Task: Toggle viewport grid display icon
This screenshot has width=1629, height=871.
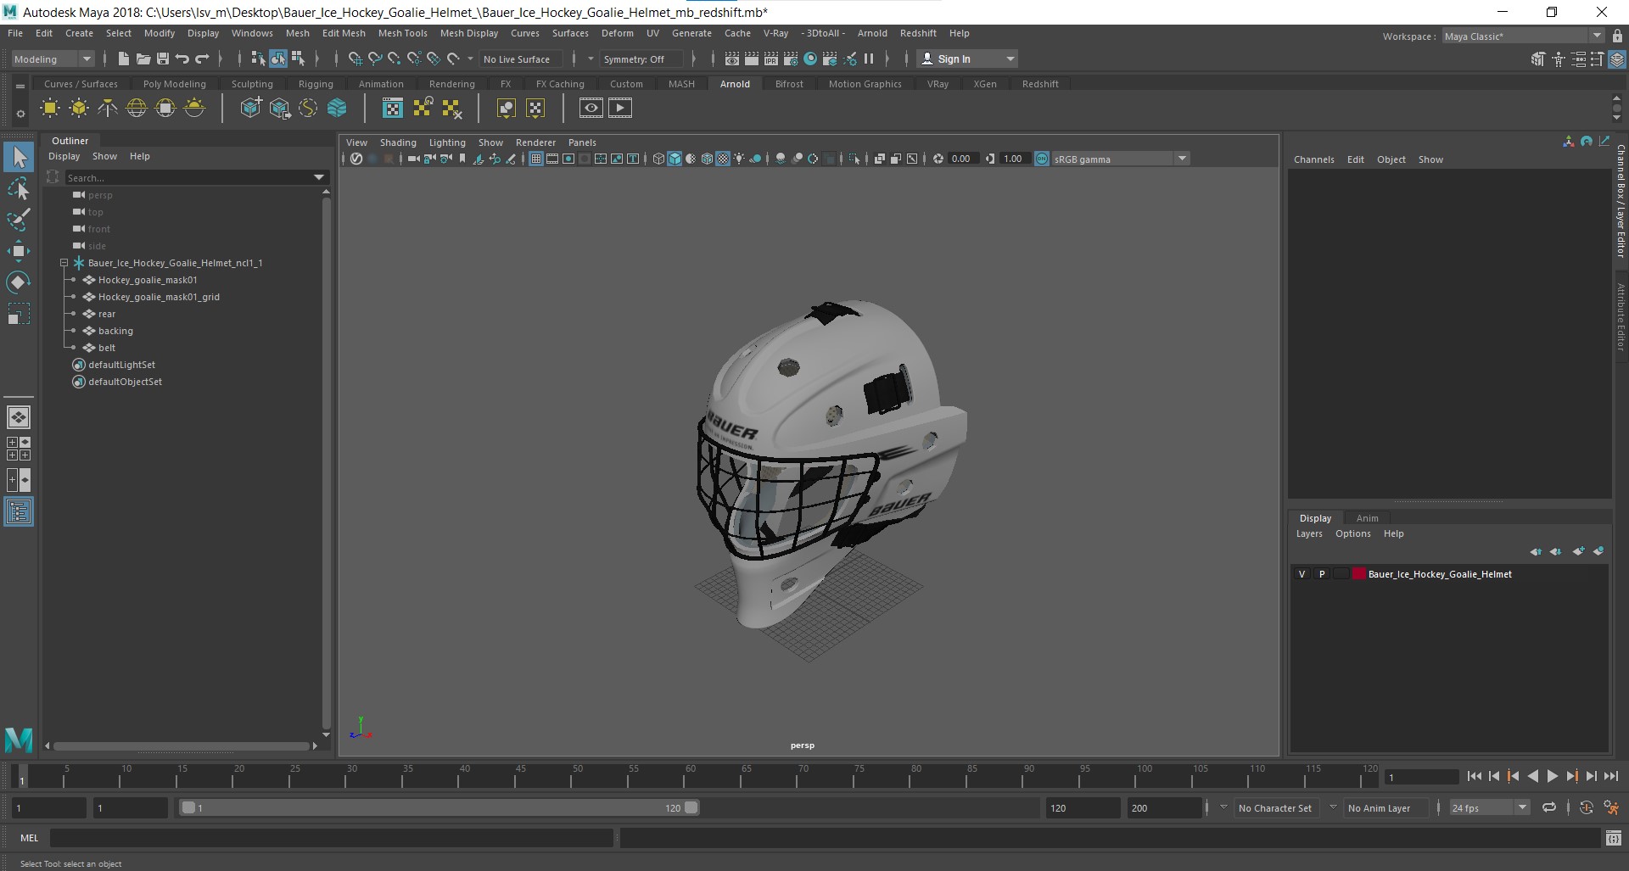Action: click(536, 159)
